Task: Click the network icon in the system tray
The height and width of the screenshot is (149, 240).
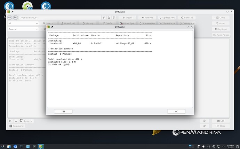Action: (219, 147)
